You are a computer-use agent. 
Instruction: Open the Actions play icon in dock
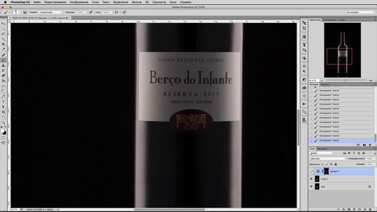(304, 104)
